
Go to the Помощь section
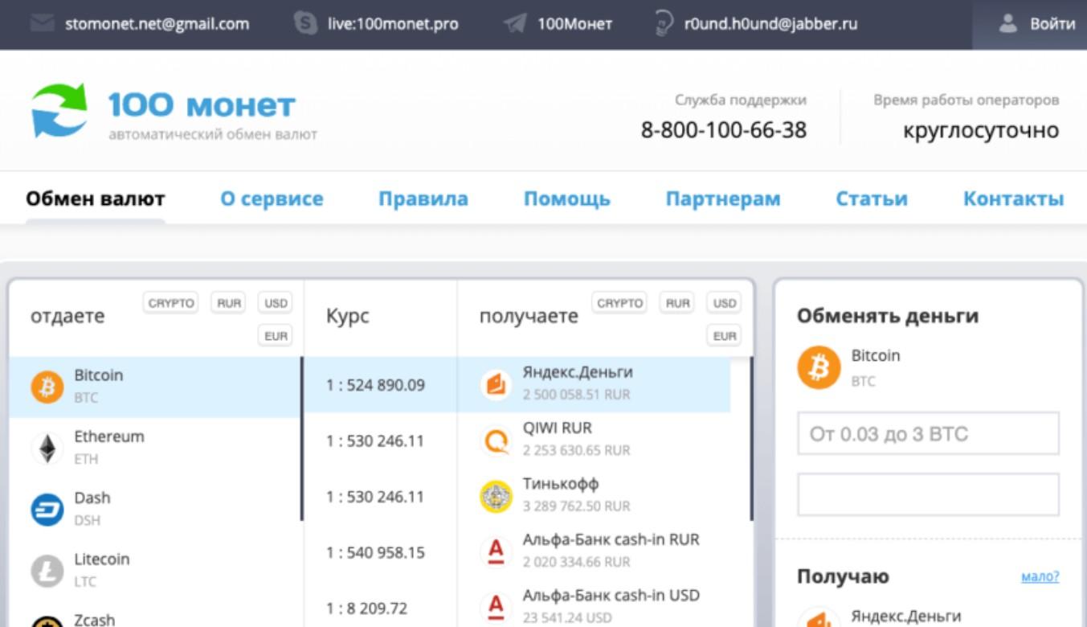[x=567, y=199]
